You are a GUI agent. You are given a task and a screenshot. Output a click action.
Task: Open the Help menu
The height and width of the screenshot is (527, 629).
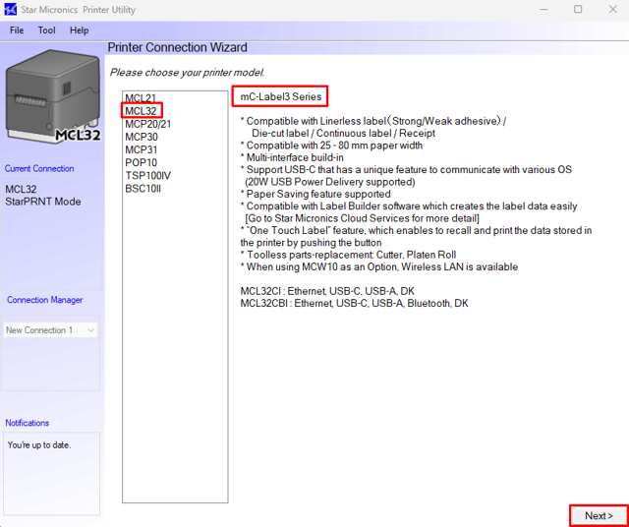pyautogui.click(x=79, y=30)
